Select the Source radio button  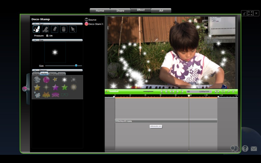pos(86,20)
